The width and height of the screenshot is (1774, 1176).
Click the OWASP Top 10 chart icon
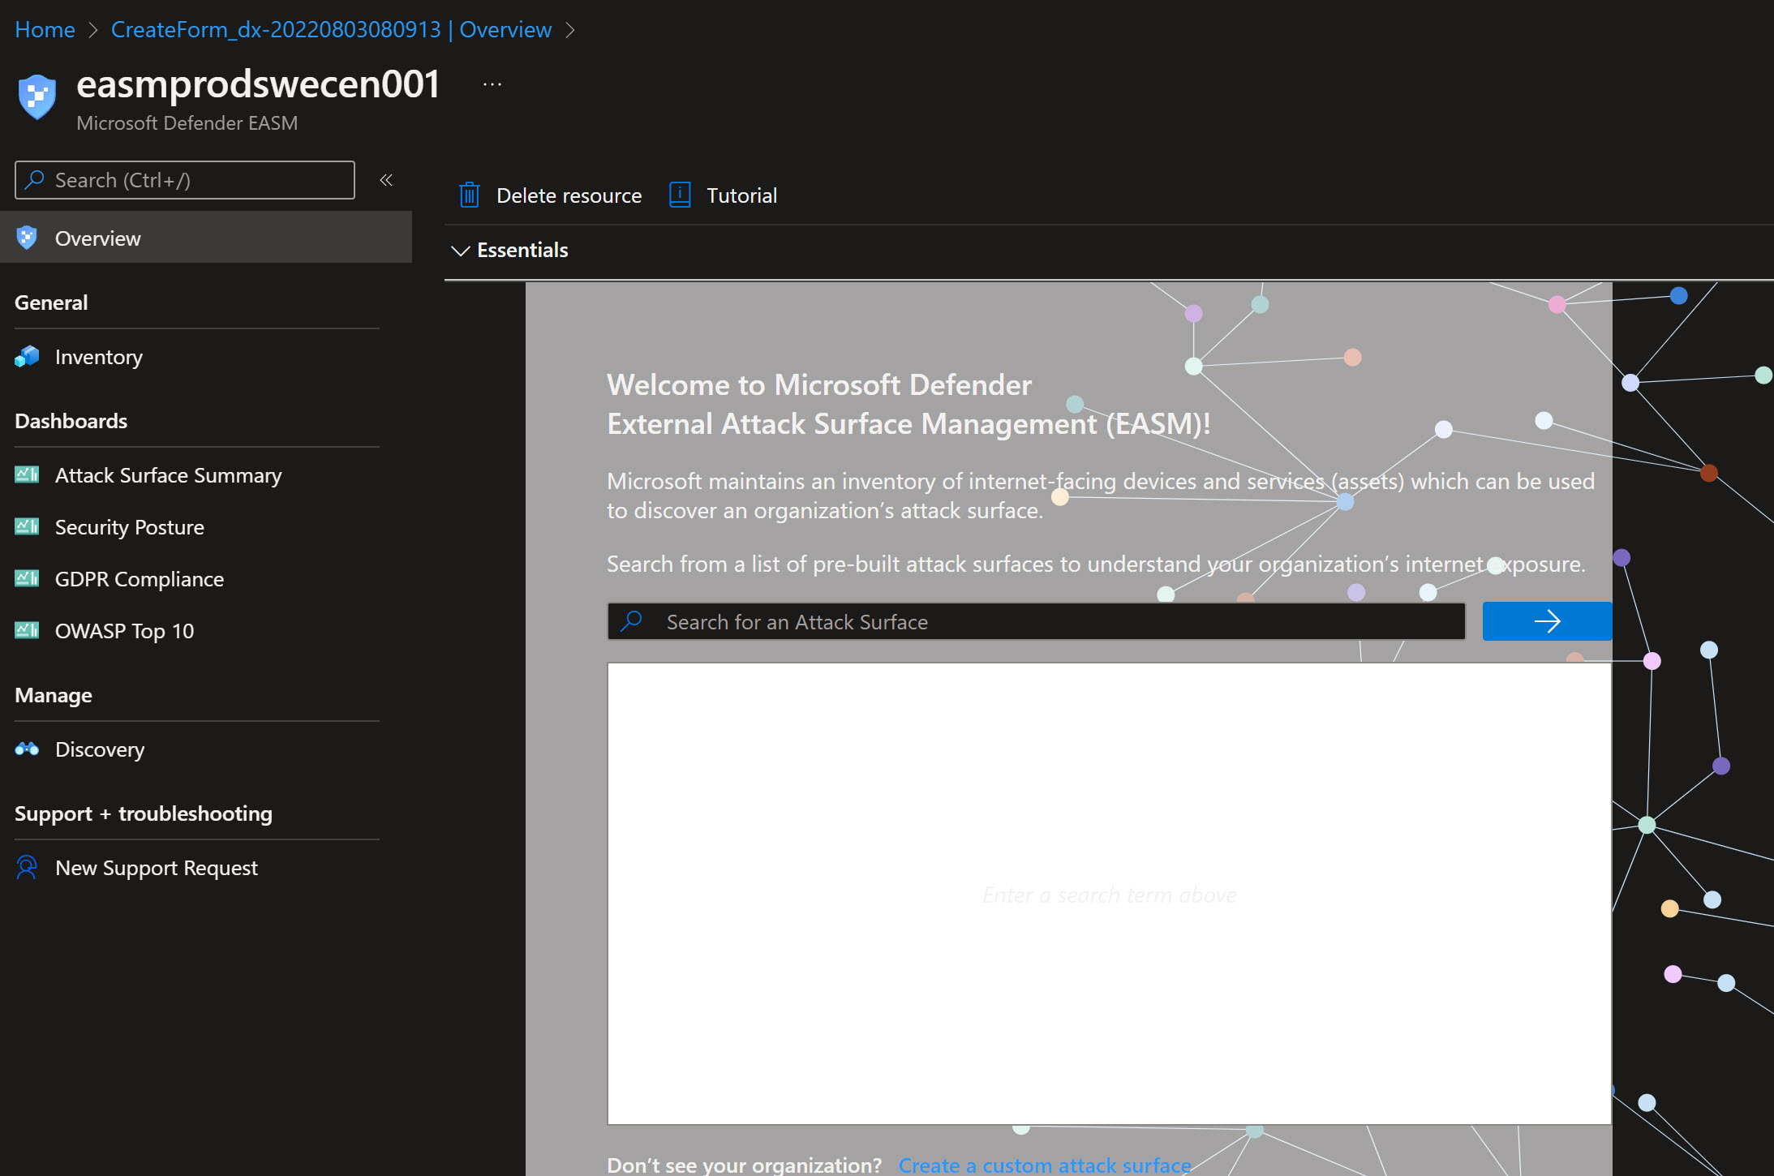[x=27, y=630]
